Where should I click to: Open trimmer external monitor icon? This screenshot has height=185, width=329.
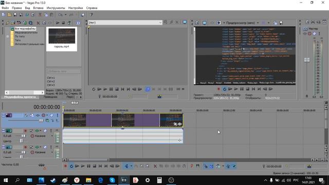point(185,22)
